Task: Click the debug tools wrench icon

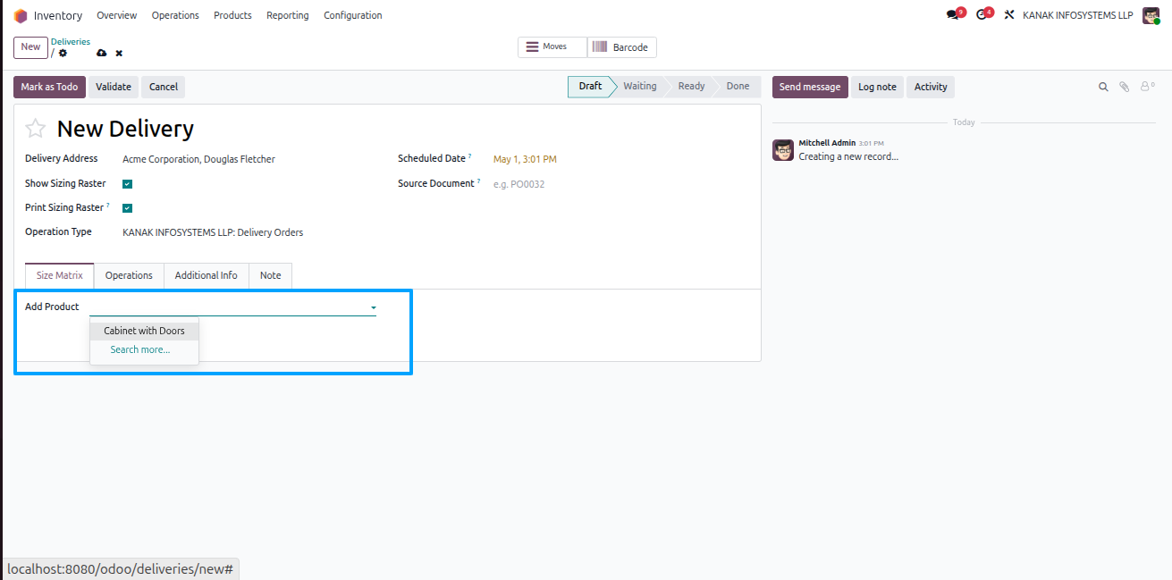Action: click(x=1009, y=15)
